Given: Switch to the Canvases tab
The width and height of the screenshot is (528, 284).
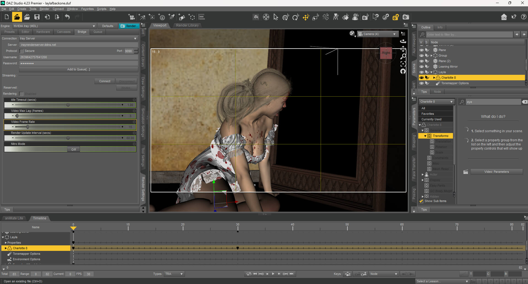Looking at the screenshot, I should click(64, 32).
